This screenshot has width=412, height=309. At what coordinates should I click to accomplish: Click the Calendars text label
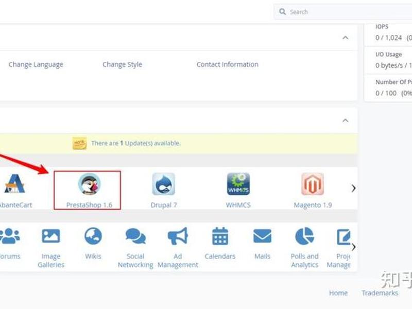220,256
